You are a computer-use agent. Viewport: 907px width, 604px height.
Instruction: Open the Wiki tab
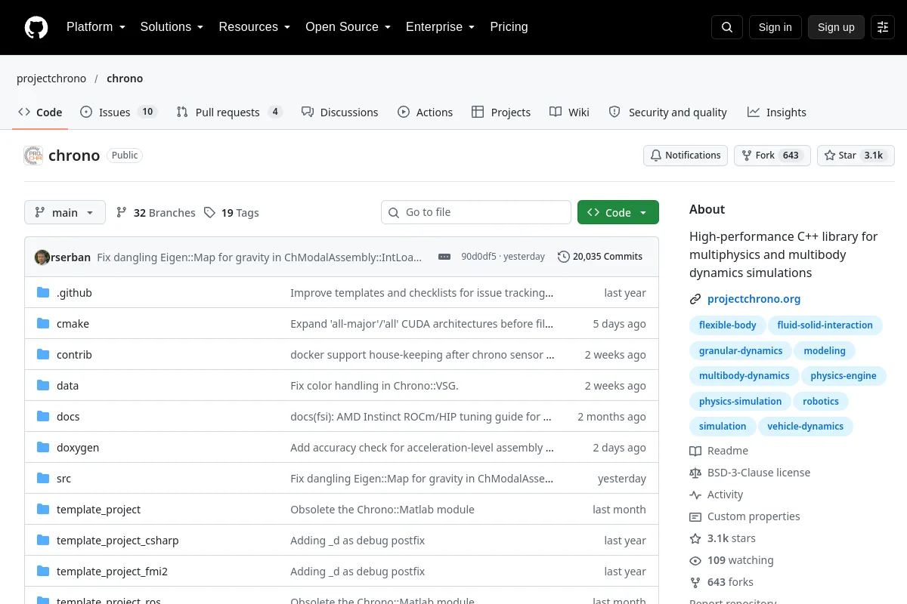click(x=569, y=112)
